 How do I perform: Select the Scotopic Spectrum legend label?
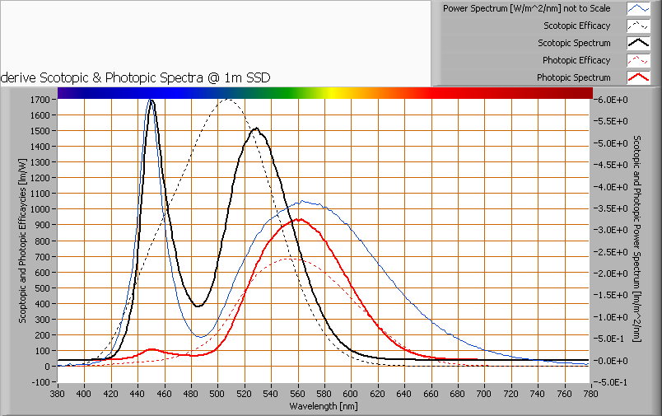pyautogui.click(x=574, y=43)
